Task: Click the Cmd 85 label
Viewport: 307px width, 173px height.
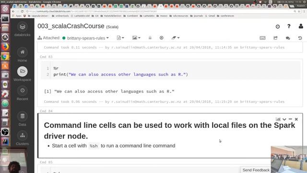Action: [x=46, y=162]
